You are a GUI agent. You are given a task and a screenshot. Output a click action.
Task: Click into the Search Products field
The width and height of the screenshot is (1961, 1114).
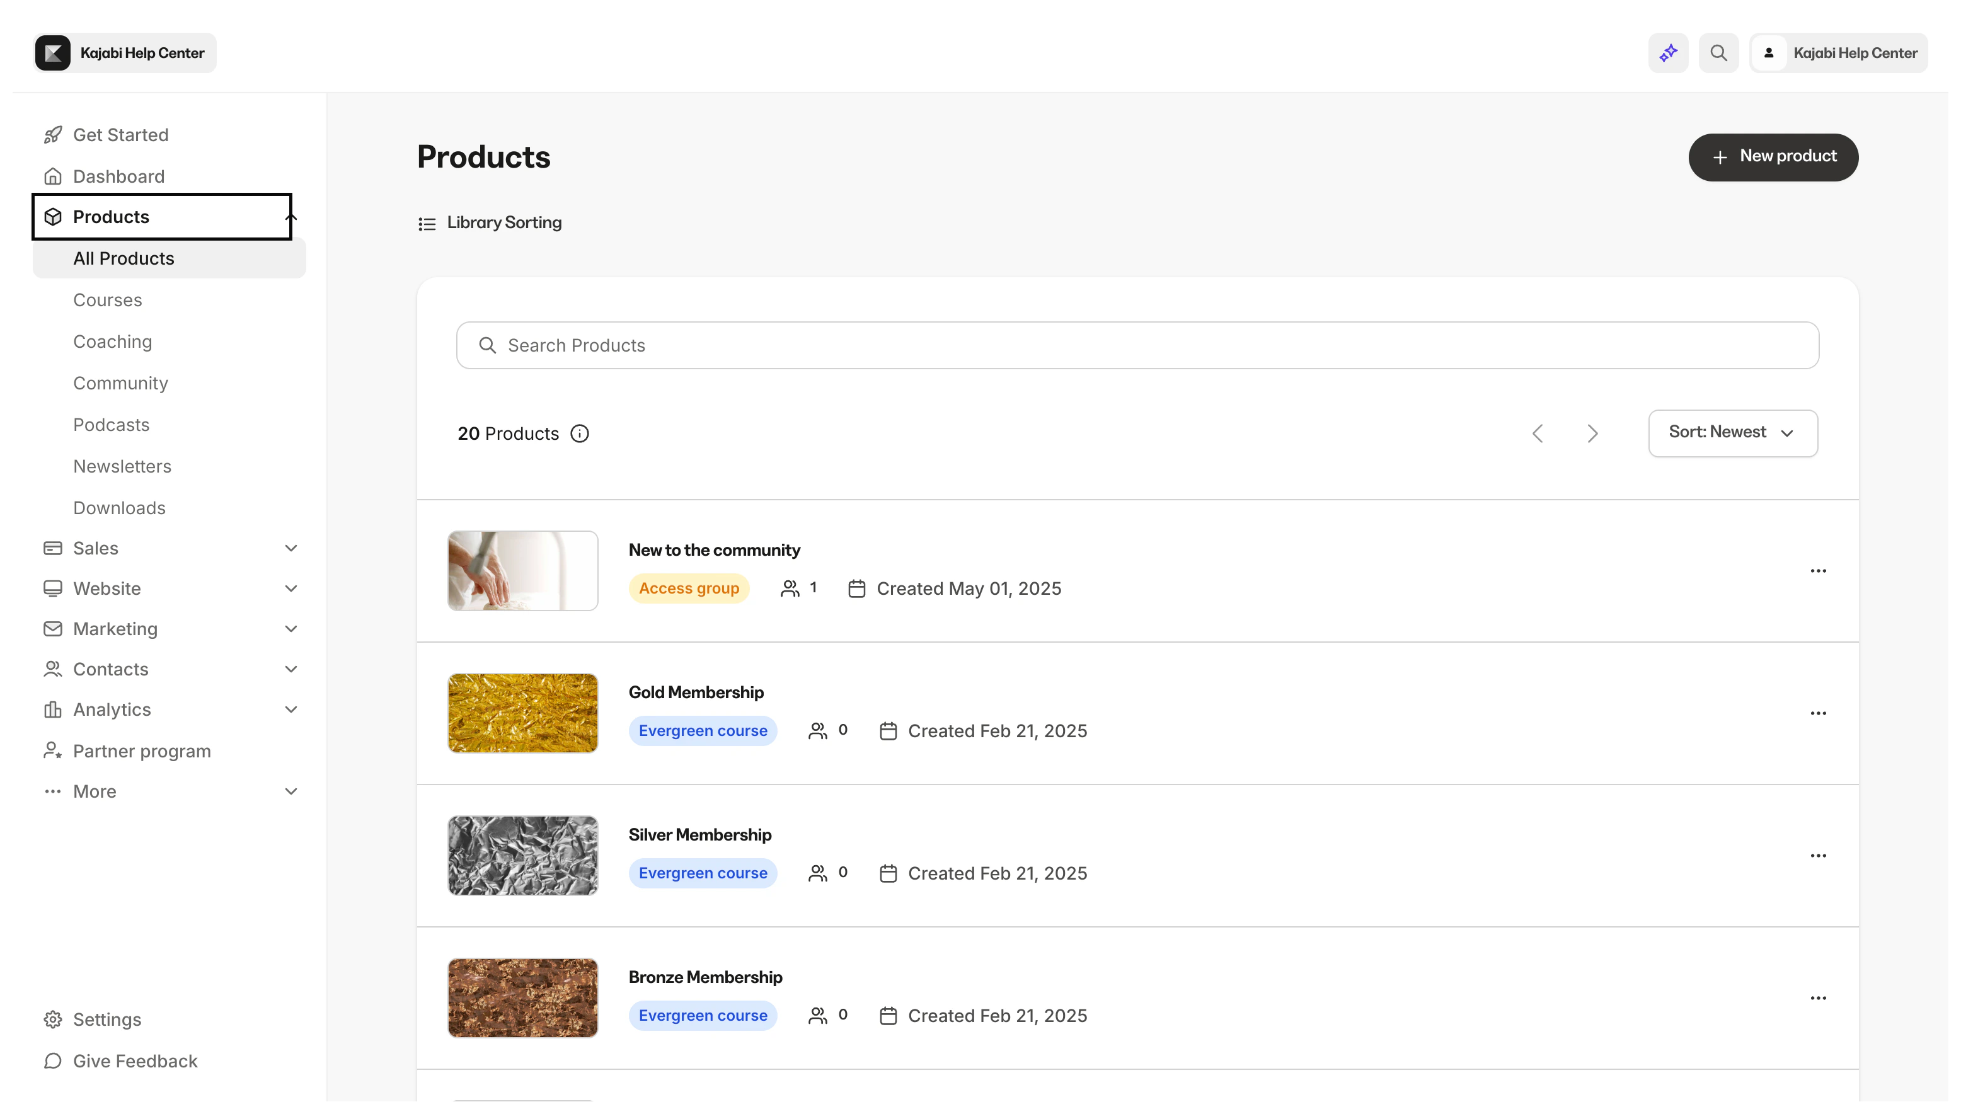(x=1137, y=345)
